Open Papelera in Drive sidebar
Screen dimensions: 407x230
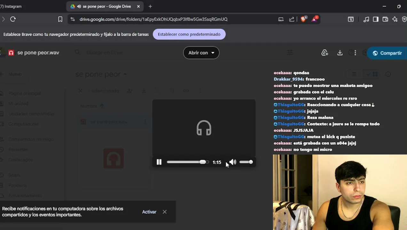coord(17,185)
